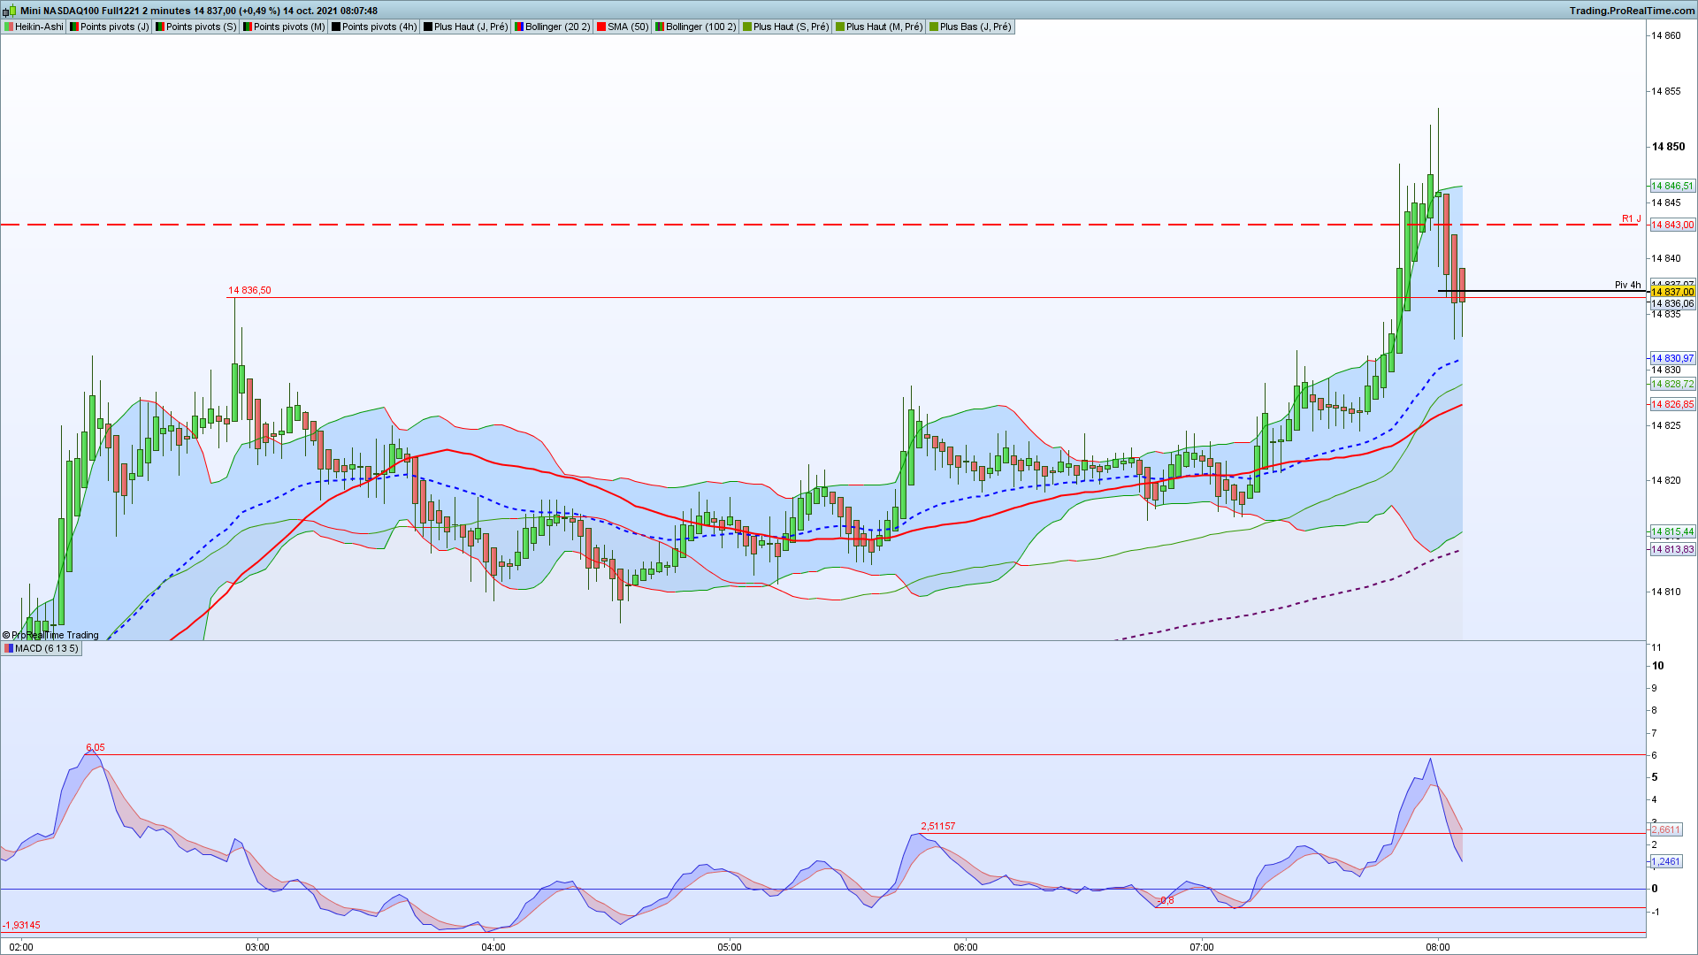Open the Points pivots (M) indicator label

click(x=288, y=27)
